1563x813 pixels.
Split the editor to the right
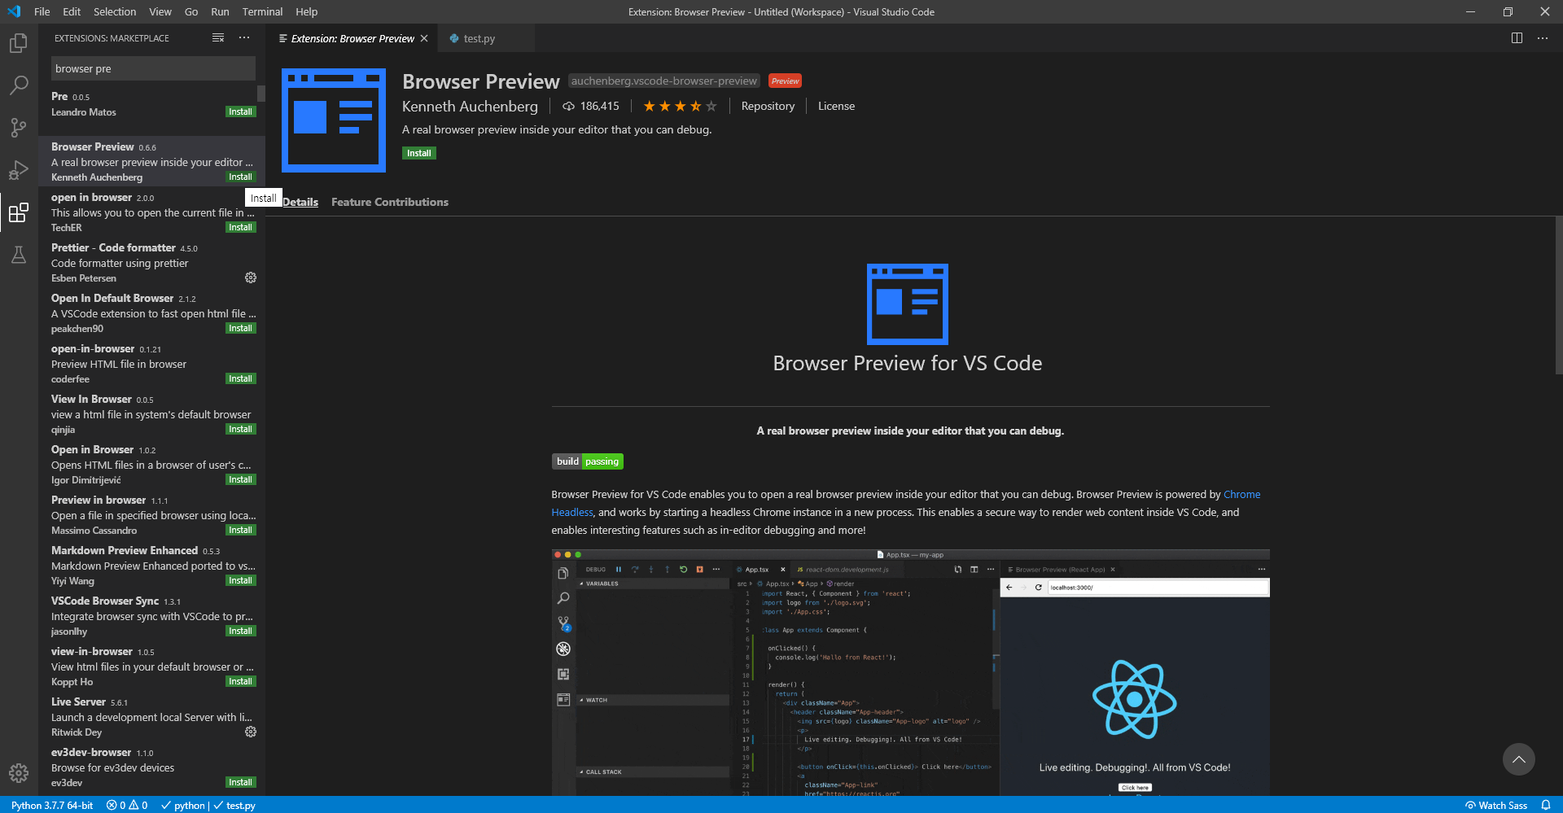(x=1517, y=38)
